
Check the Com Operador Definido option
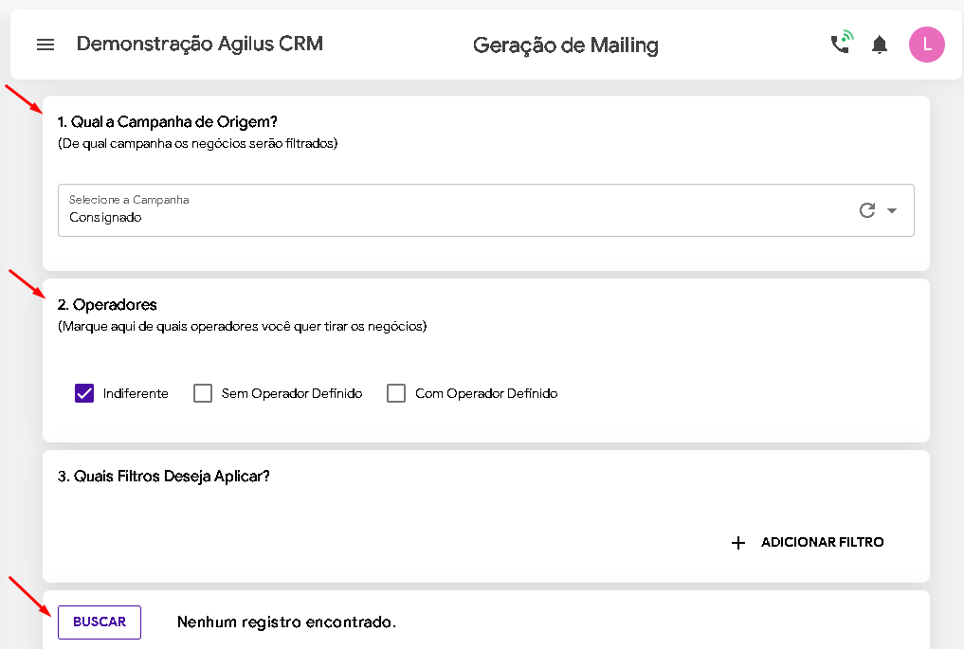tap(396, 393)
